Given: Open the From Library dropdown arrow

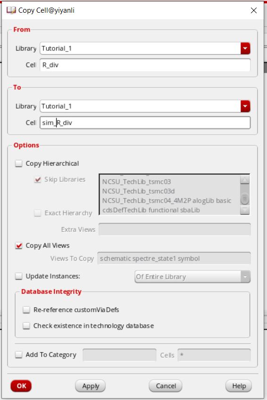Looking at the screenshot, I should 245,49.
